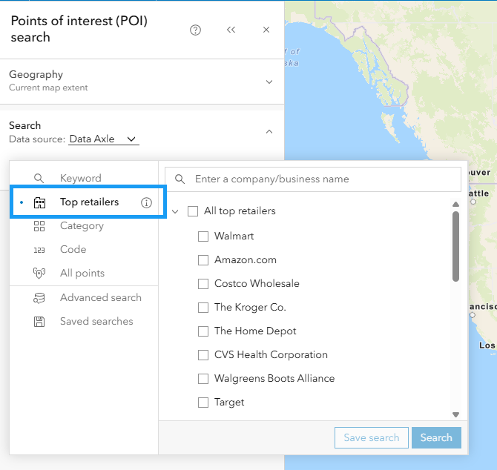
Task: Select the Top retailers option
Action: point(88,202)
